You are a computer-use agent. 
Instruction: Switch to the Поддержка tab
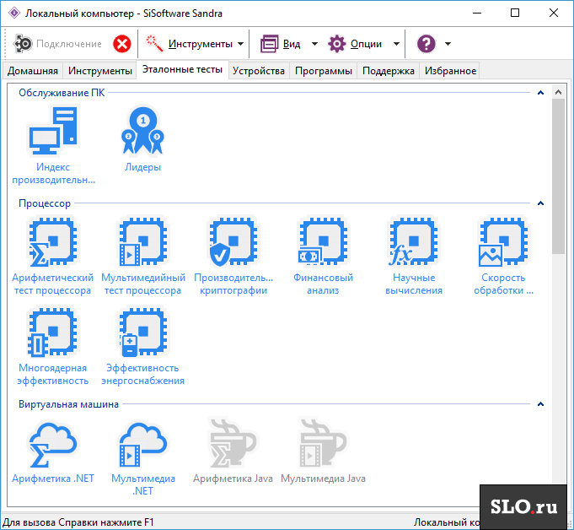389,71
